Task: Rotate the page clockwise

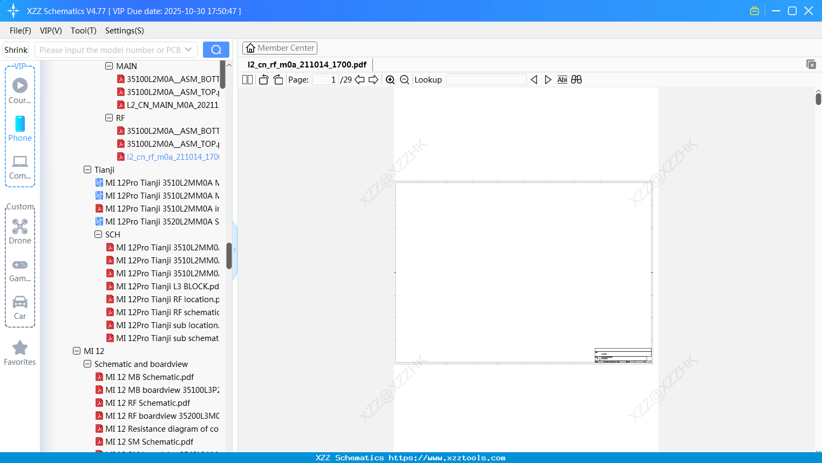Action: tap(278, 80)
